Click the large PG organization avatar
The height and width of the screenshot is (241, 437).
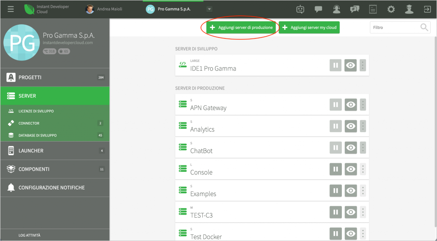tap(21, 43)
